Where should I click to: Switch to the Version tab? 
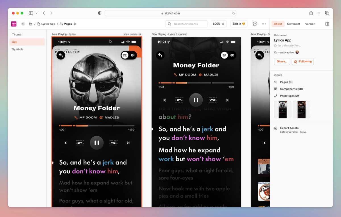[x=310, y=24]
